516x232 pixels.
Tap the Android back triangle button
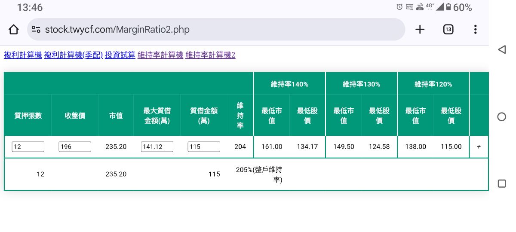click(501, 49)
